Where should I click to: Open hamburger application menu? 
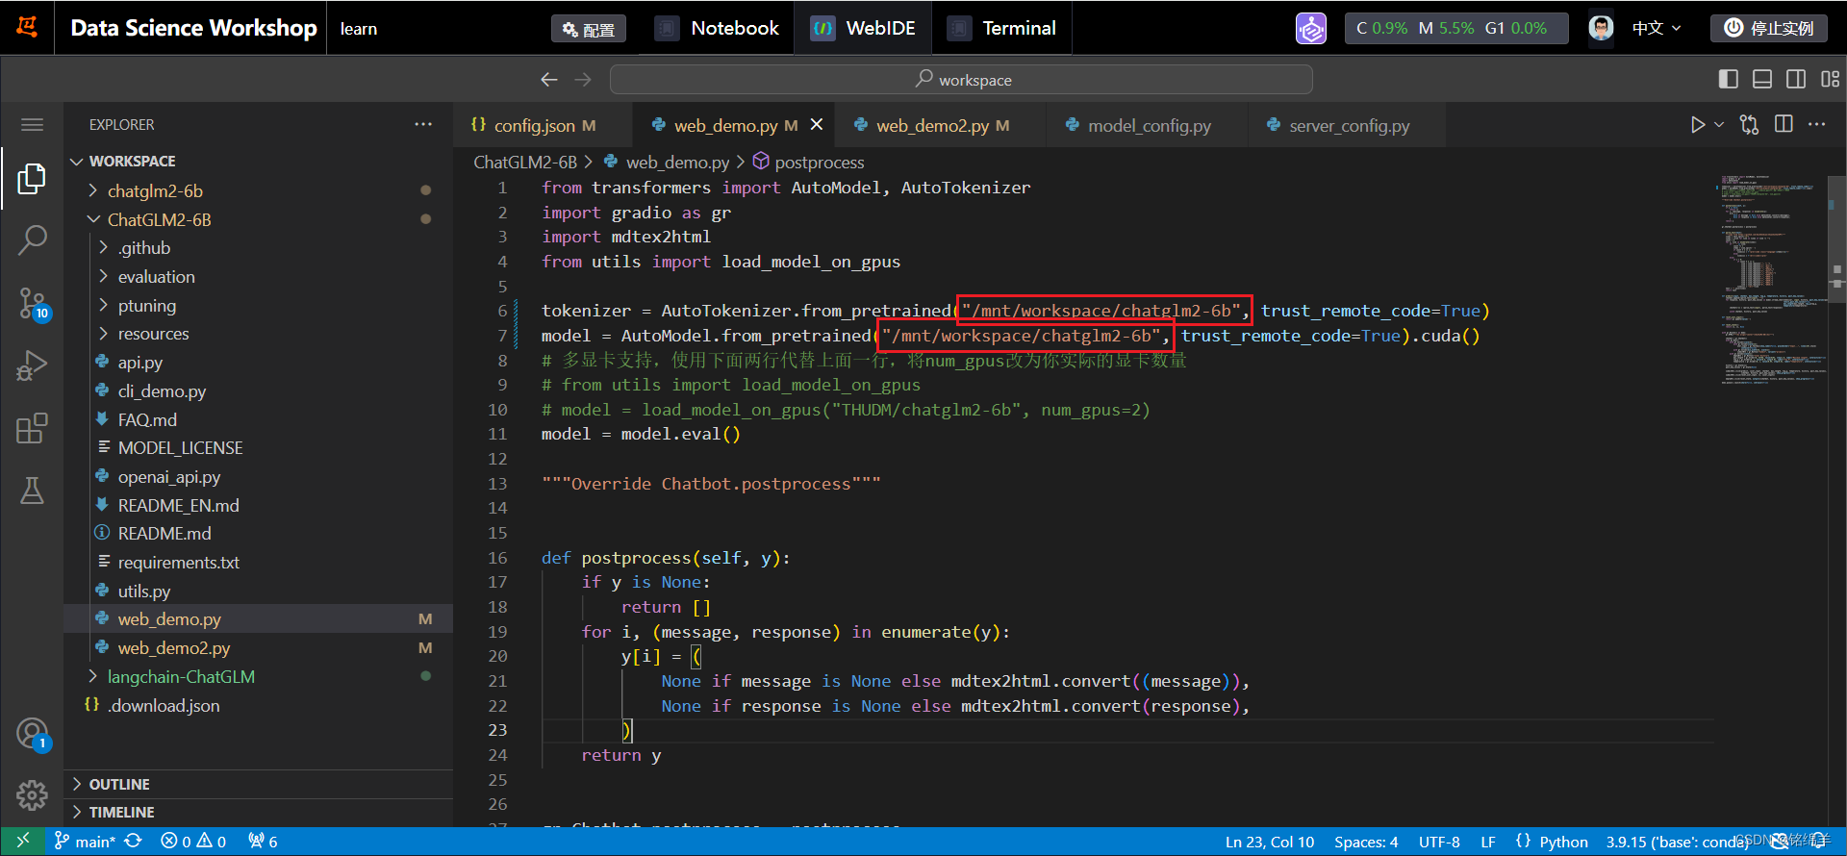point(32,125)
